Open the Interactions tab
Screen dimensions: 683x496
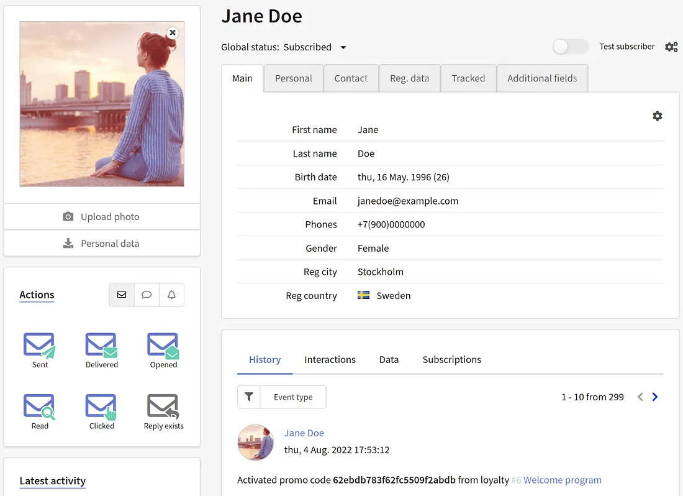(330, 360)
